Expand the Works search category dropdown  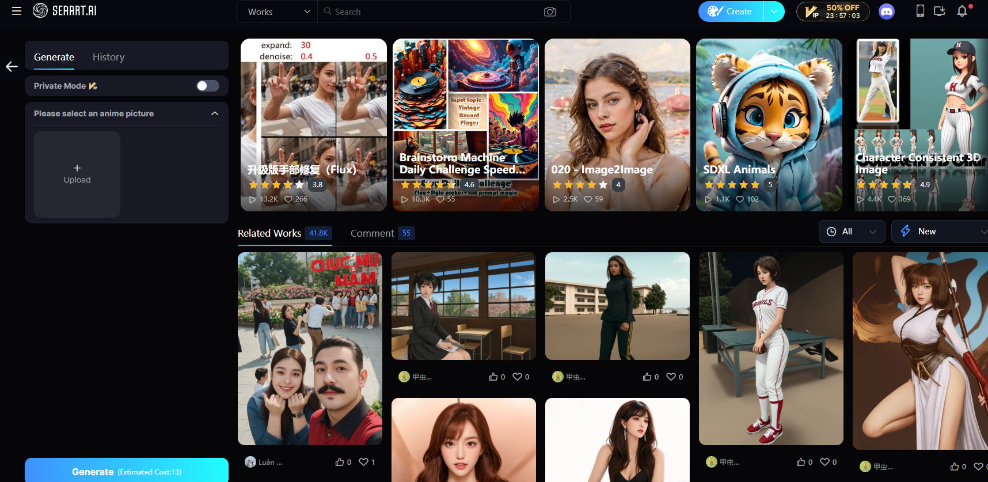[278, 12]
